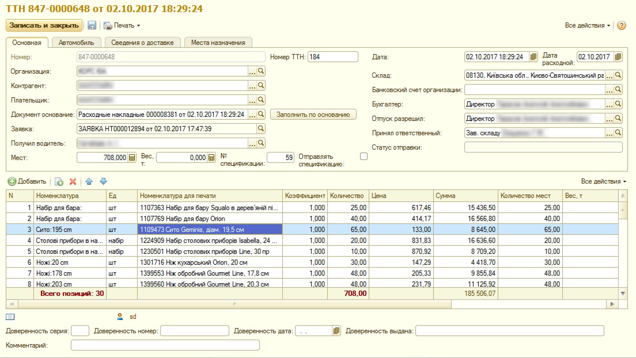The height and width of the screenshot is (358, 636).
Task: Click the floppy disk save icon
Action: pyautogui.click(x=92, y=25)
